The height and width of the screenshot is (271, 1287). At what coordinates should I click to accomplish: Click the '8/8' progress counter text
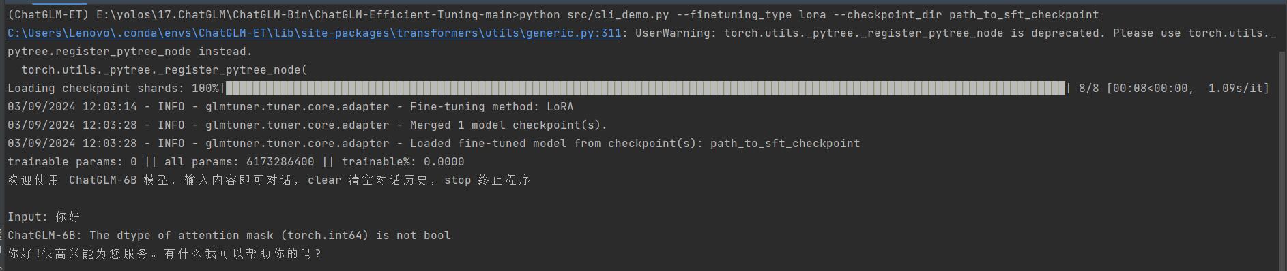[1089, 88]
